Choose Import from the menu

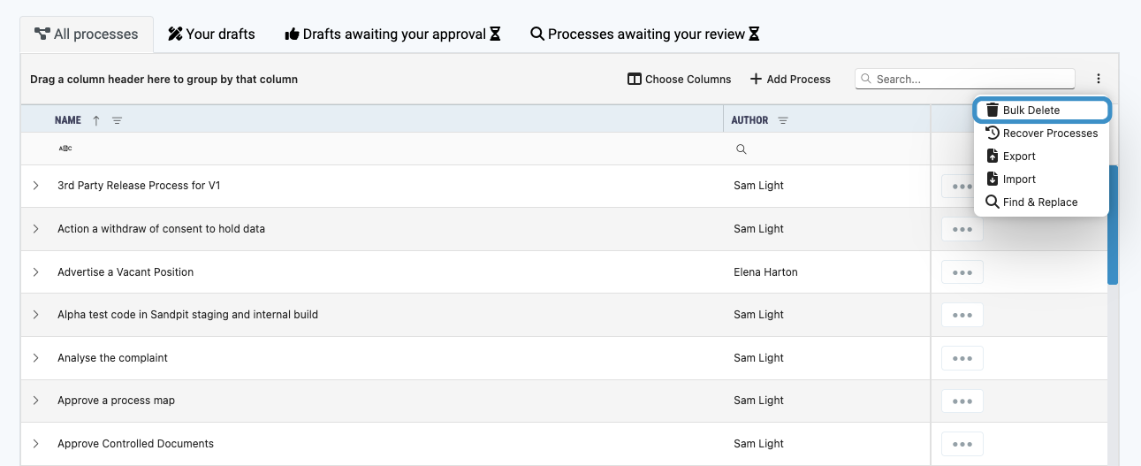pyautogui.click(x=1042, y=180)
